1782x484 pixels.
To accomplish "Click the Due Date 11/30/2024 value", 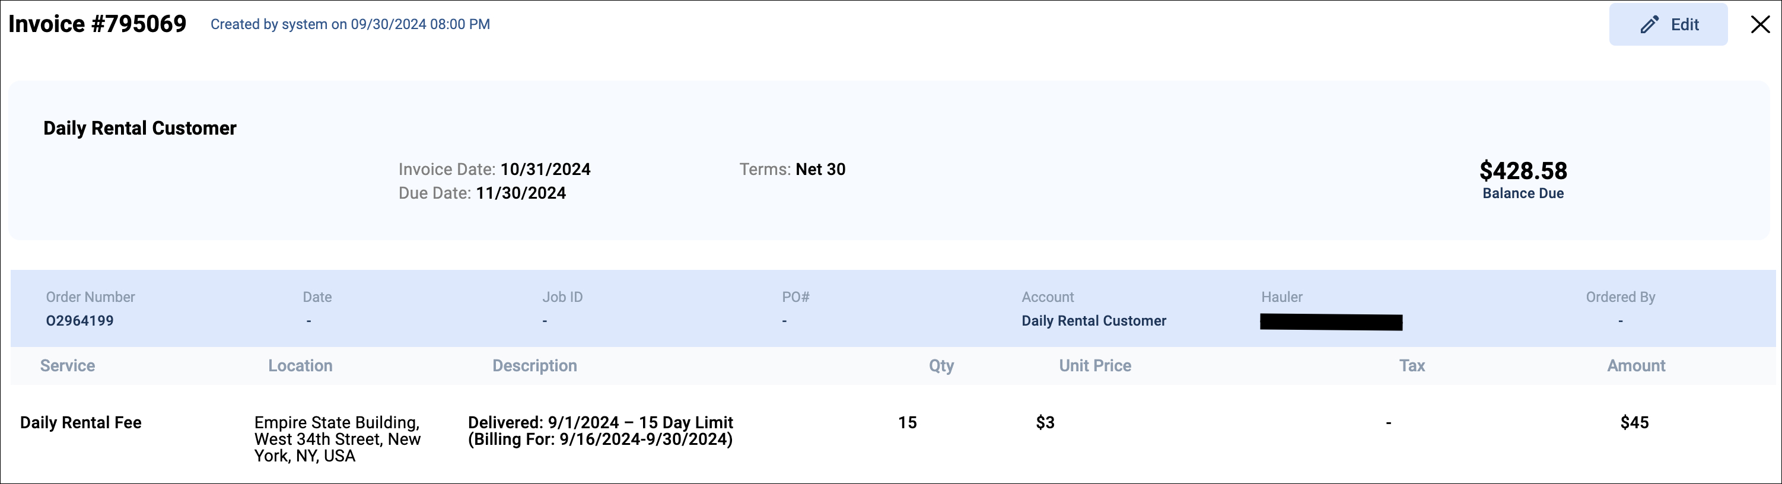I will point(521,193).
